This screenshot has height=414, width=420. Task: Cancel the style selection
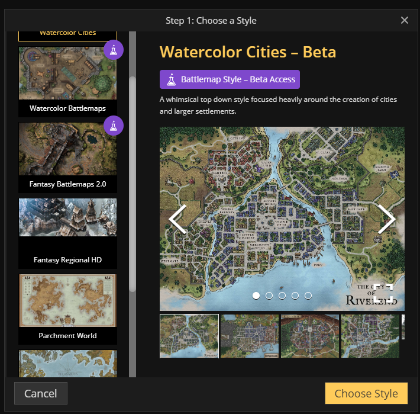point(40,393)
